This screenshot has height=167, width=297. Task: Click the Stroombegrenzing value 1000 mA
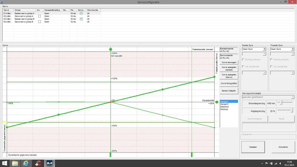click(271, 104)
